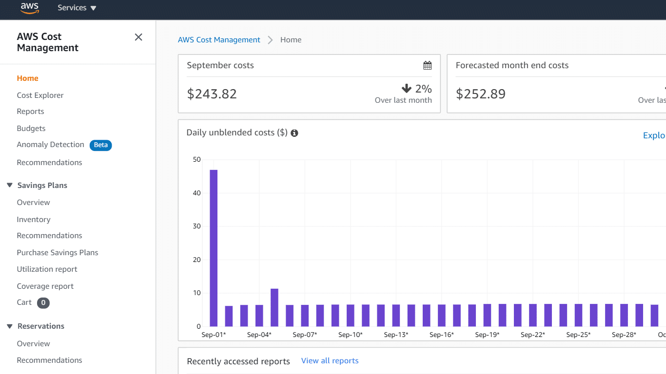Open the Utilization report link
This screenshot has width=666, height=374.
pos(47,269)
